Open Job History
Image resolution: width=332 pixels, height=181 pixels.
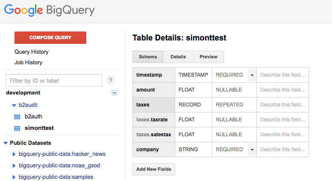pos(28,63)
